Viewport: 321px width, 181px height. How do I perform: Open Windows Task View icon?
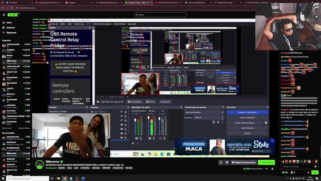52,178
